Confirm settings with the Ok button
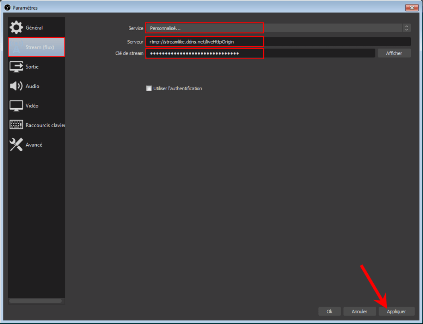This screenshot has height=324, width=423. [x=330, y=312]
